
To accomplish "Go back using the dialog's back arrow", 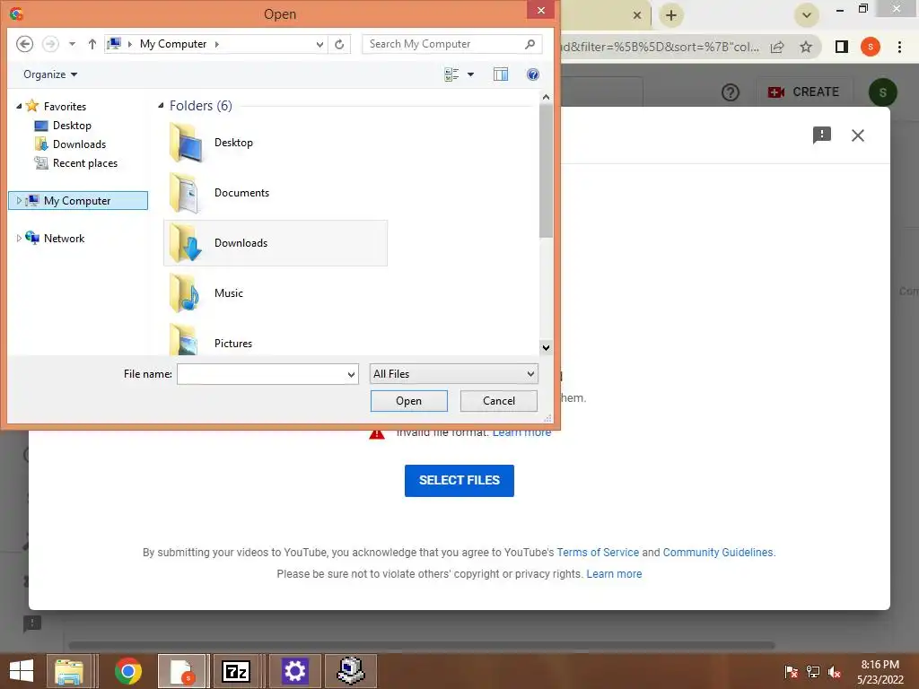I will [x=24, y=44].
